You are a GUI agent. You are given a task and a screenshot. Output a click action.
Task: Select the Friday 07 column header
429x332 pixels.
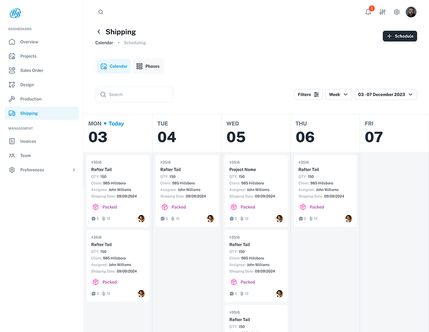tap(394, 133)
